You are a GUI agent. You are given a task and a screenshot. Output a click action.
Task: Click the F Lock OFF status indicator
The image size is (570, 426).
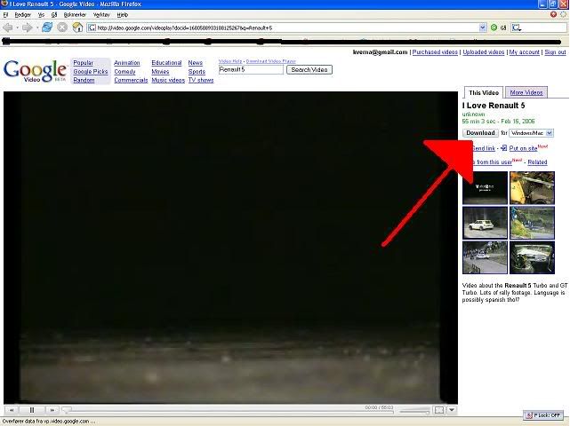tap(543, 415)
